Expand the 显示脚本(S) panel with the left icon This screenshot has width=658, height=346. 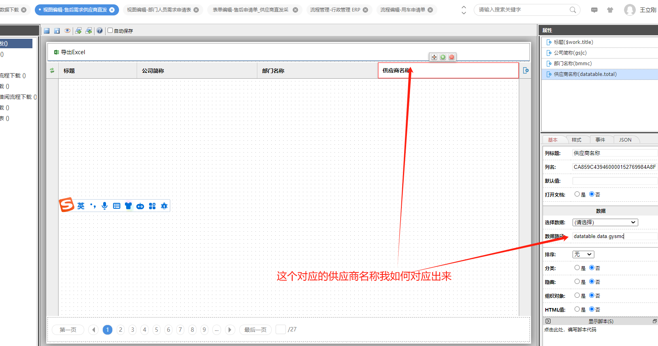(x=548, y=321)
